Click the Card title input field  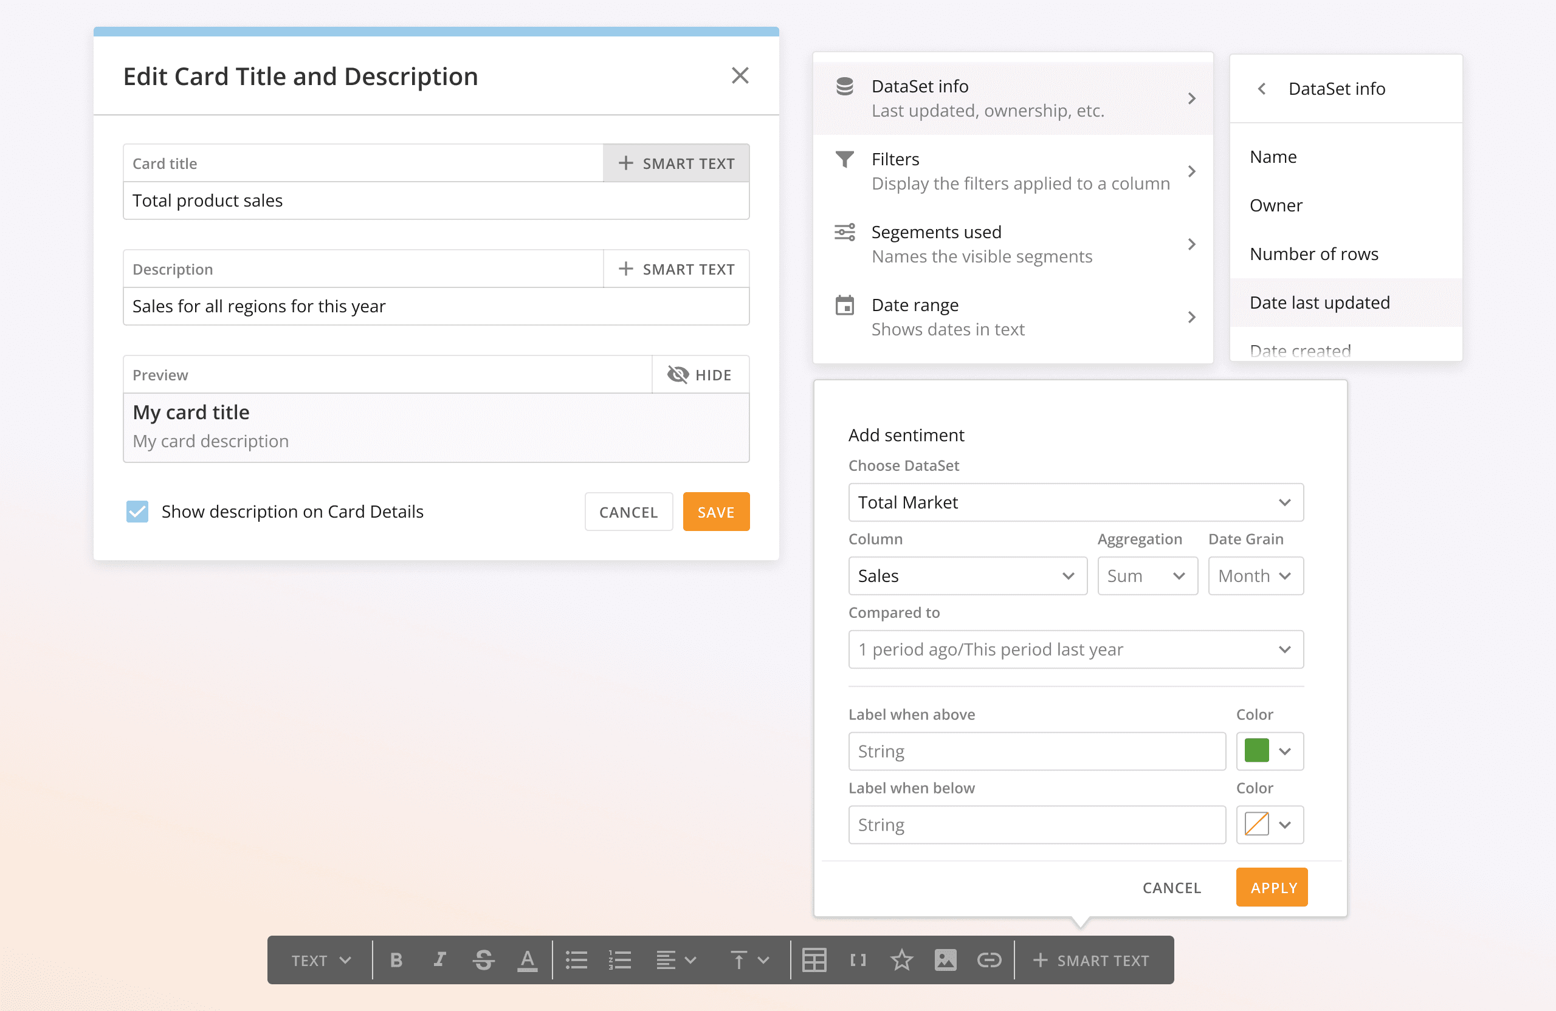[436, 200]
